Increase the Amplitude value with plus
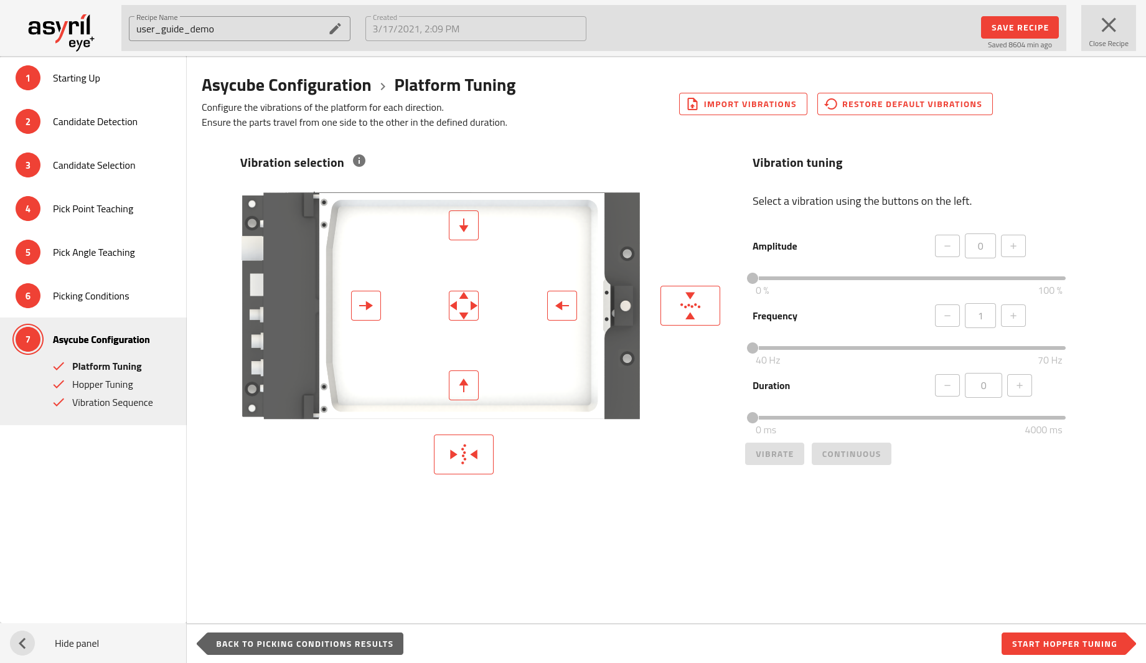The width and height of the screenshot is (1146, 663). (1013, 246)
